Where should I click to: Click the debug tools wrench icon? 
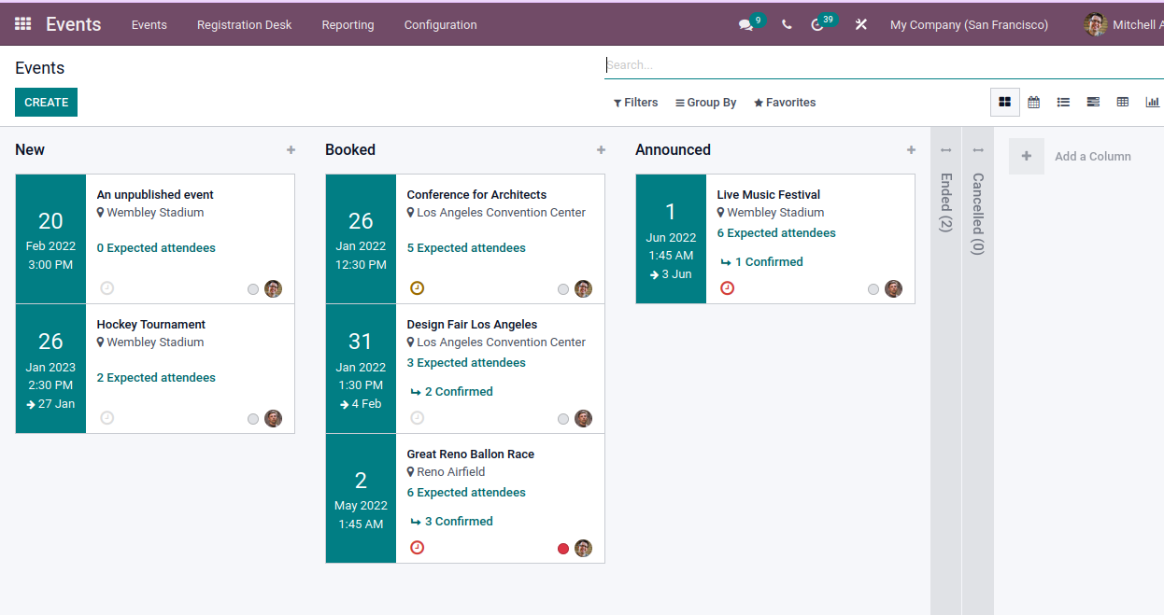pyautogui.click(x=860, y=25)
